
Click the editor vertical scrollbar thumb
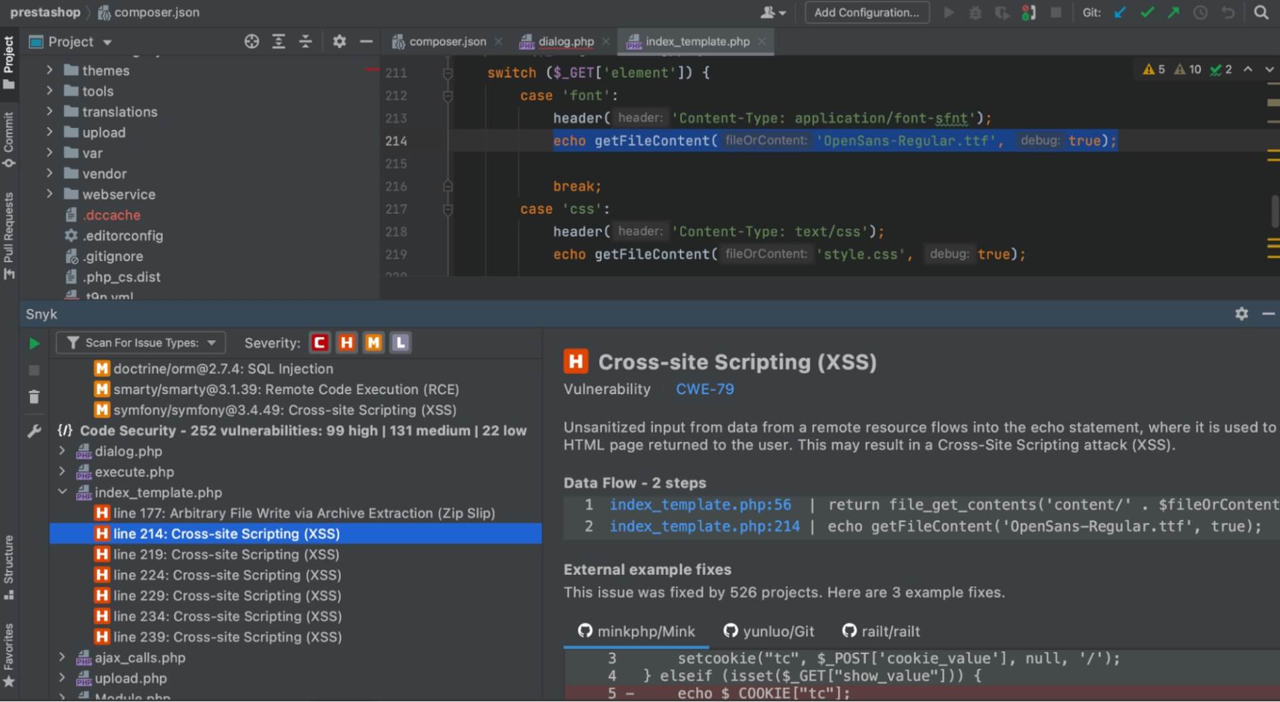[x=1274, y=212]
